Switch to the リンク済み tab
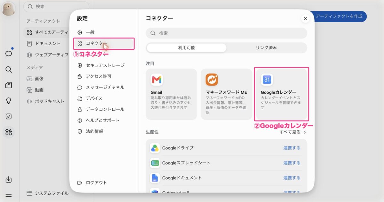Viewport: 384px width, 202px height. point(266,48)
